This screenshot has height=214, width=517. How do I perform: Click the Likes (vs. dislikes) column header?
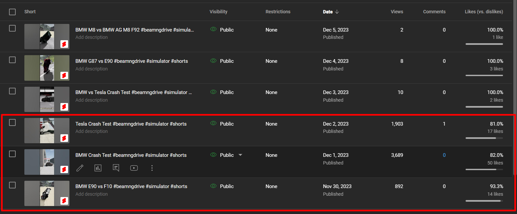484,12
